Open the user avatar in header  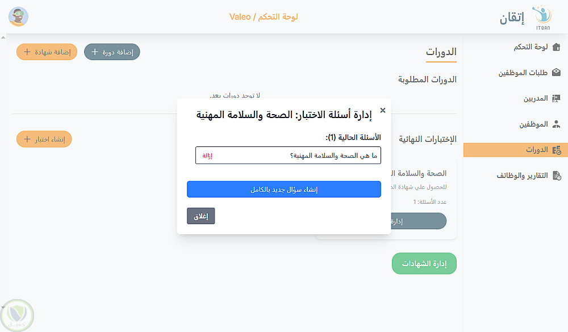pos(19,16)
